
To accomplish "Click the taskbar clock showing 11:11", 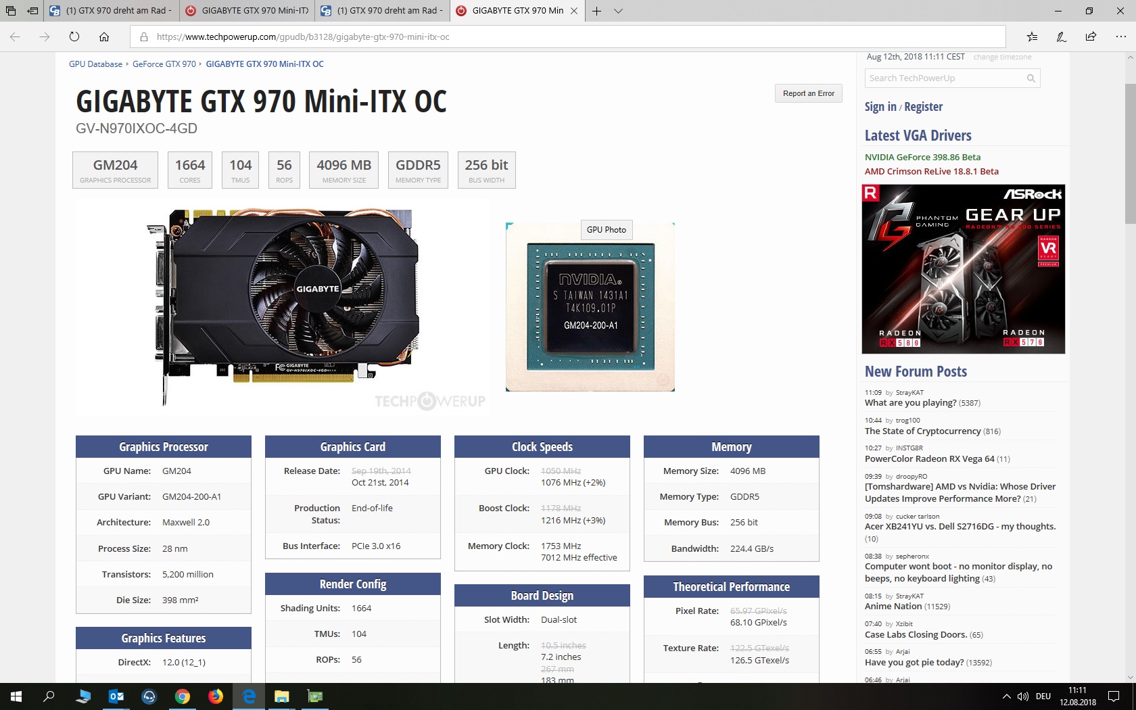I will tap(1078, 696).
